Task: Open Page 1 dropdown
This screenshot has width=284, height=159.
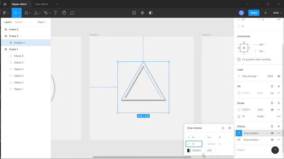Action: [x=43, y=22]
